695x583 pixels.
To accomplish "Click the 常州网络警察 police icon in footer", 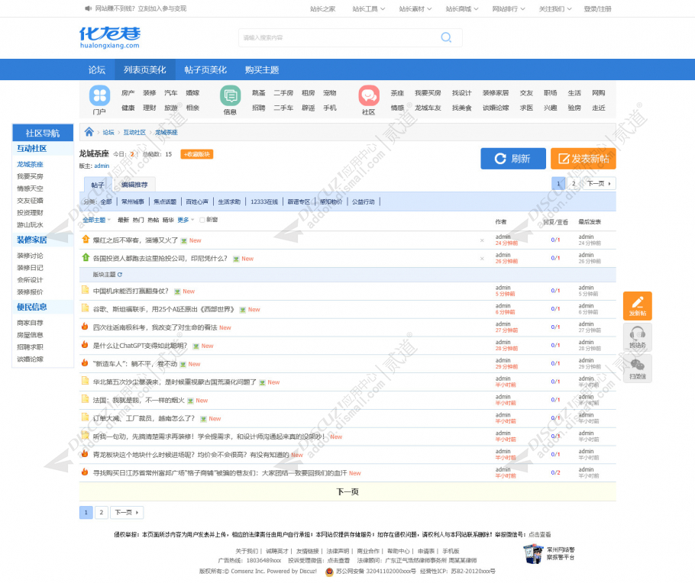I will point(533,554).
